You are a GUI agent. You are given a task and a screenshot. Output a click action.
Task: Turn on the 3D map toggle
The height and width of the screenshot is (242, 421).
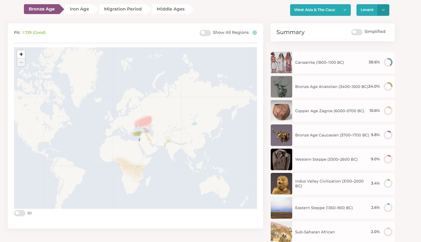(19, 213)
